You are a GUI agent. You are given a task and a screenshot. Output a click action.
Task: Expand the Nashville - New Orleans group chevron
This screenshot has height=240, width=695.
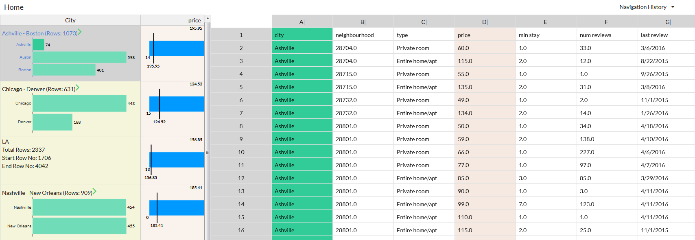tap(94, 191)
